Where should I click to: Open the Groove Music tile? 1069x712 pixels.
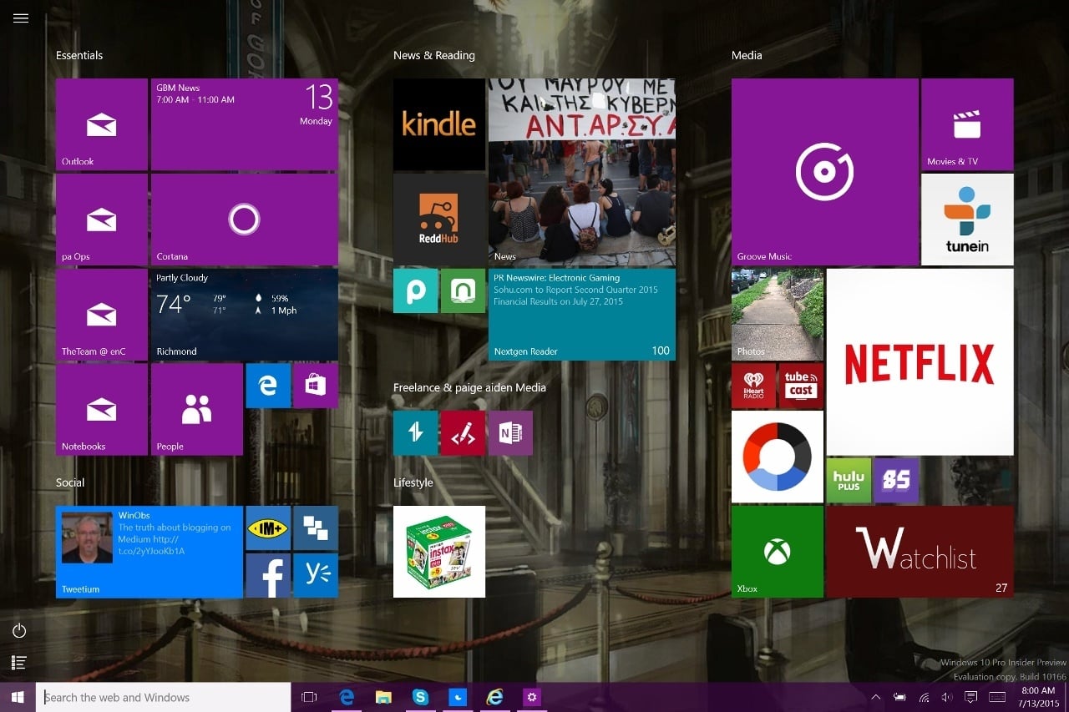coord(824,172)
